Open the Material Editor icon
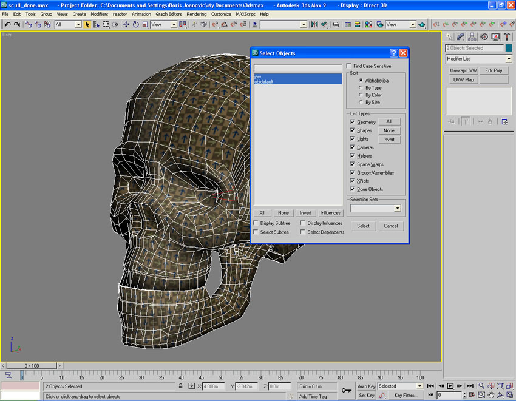 (x=368, y=24)
